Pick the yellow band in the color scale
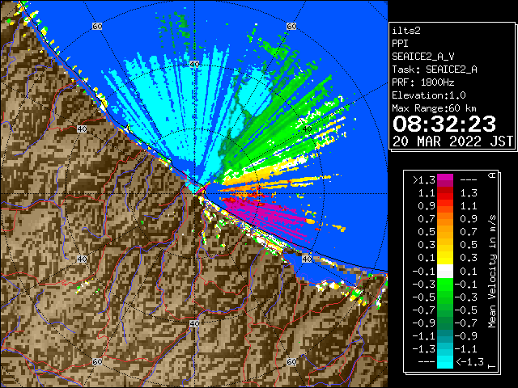 445,258
